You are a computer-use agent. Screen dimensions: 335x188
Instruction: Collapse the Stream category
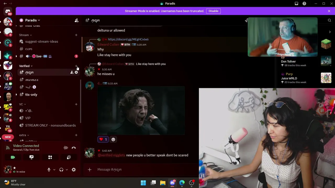click(x=25, y=35)
